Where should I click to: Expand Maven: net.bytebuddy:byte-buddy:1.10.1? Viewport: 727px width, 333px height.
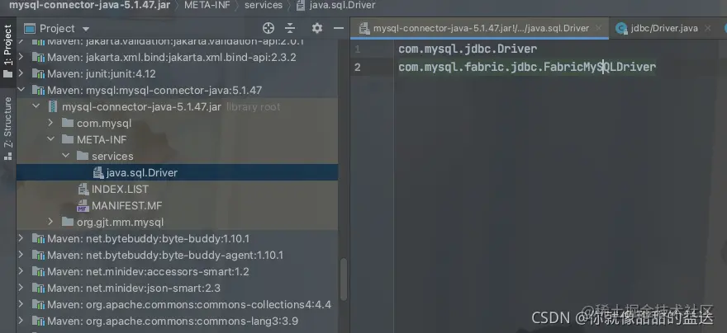tap(21, 239)
